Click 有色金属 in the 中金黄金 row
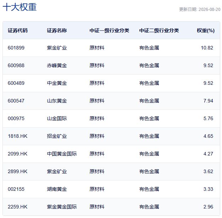The image size is (222, 218). coord(149,83)
